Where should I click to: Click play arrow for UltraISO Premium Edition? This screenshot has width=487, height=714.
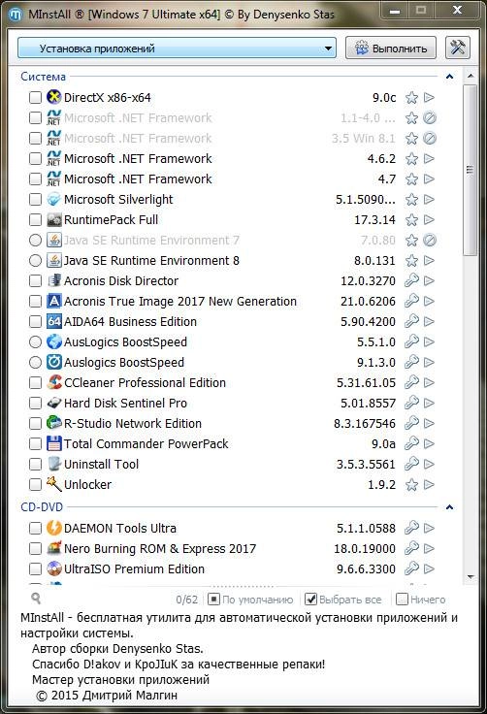point(429,568)
